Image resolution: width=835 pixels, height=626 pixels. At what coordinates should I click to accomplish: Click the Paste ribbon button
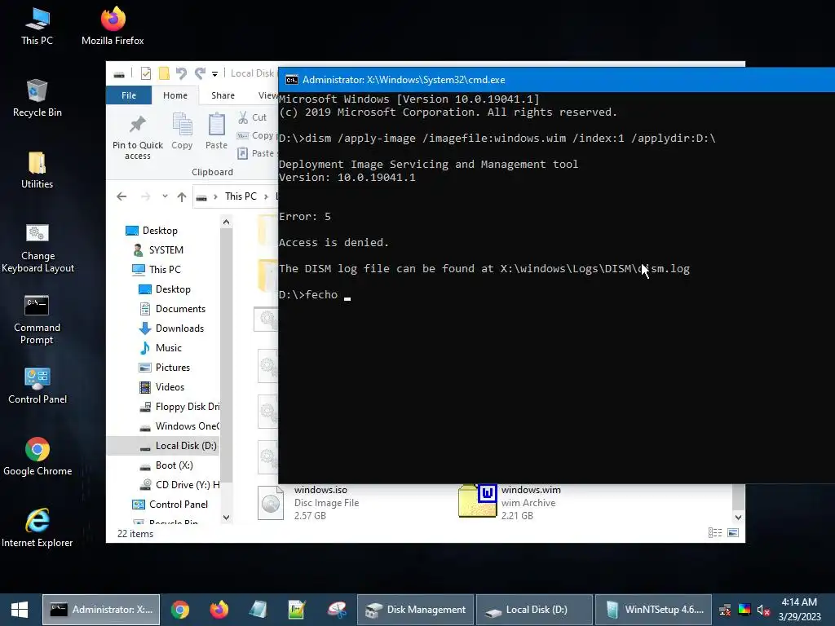tap(216, 131)
